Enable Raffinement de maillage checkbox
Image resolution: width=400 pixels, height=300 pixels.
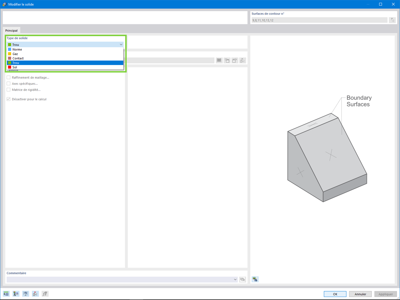[8, 77]
